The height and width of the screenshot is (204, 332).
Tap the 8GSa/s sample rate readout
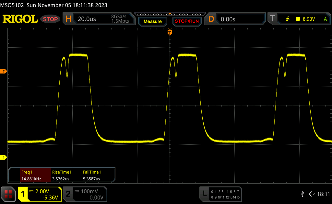tap(119, 17)
